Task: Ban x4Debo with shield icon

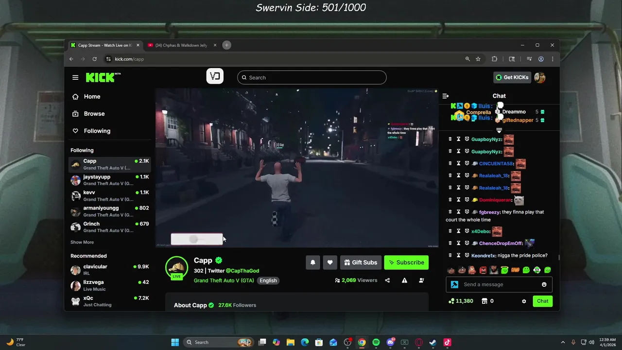Action: [x=467, y=231]
